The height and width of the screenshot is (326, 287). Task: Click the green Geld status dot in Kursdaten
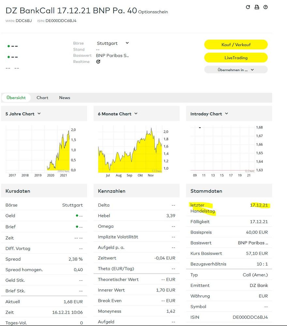77,216
